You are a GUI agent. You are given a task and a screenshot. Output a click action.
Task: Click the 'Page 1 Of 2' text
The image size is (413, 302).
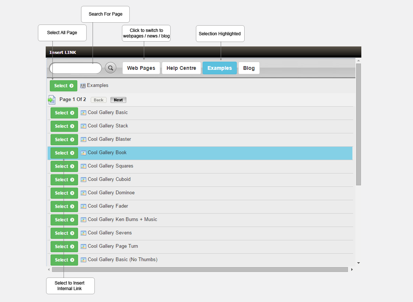pos(73,100)
